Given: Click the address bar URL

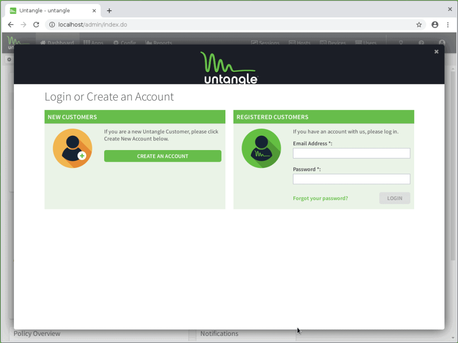Looking at the screenshot, I should click(93, 25).
